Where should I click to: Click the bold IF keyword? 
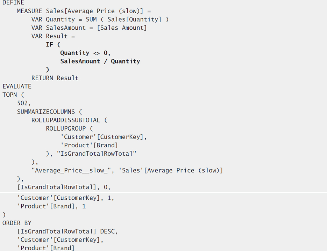(50, 45)
